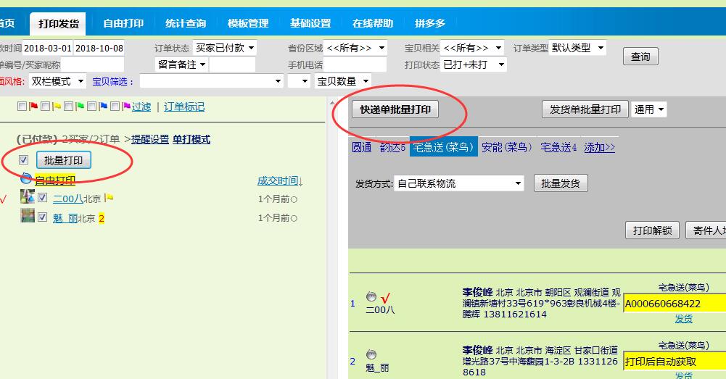Click the 查询 search button
Screen dimensions: 726x379
coord(640,57)
